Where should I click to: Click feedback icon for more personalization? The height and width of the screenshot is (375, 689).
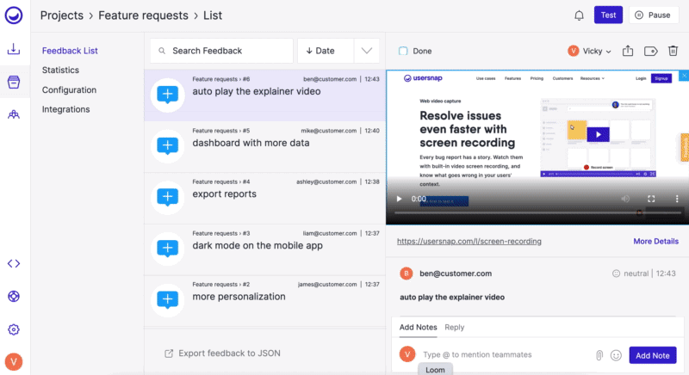pos(167,300)
